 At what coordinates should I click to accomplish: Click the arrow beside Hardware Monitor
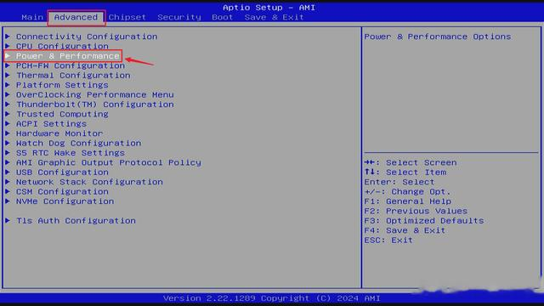[x=8, y=133]
